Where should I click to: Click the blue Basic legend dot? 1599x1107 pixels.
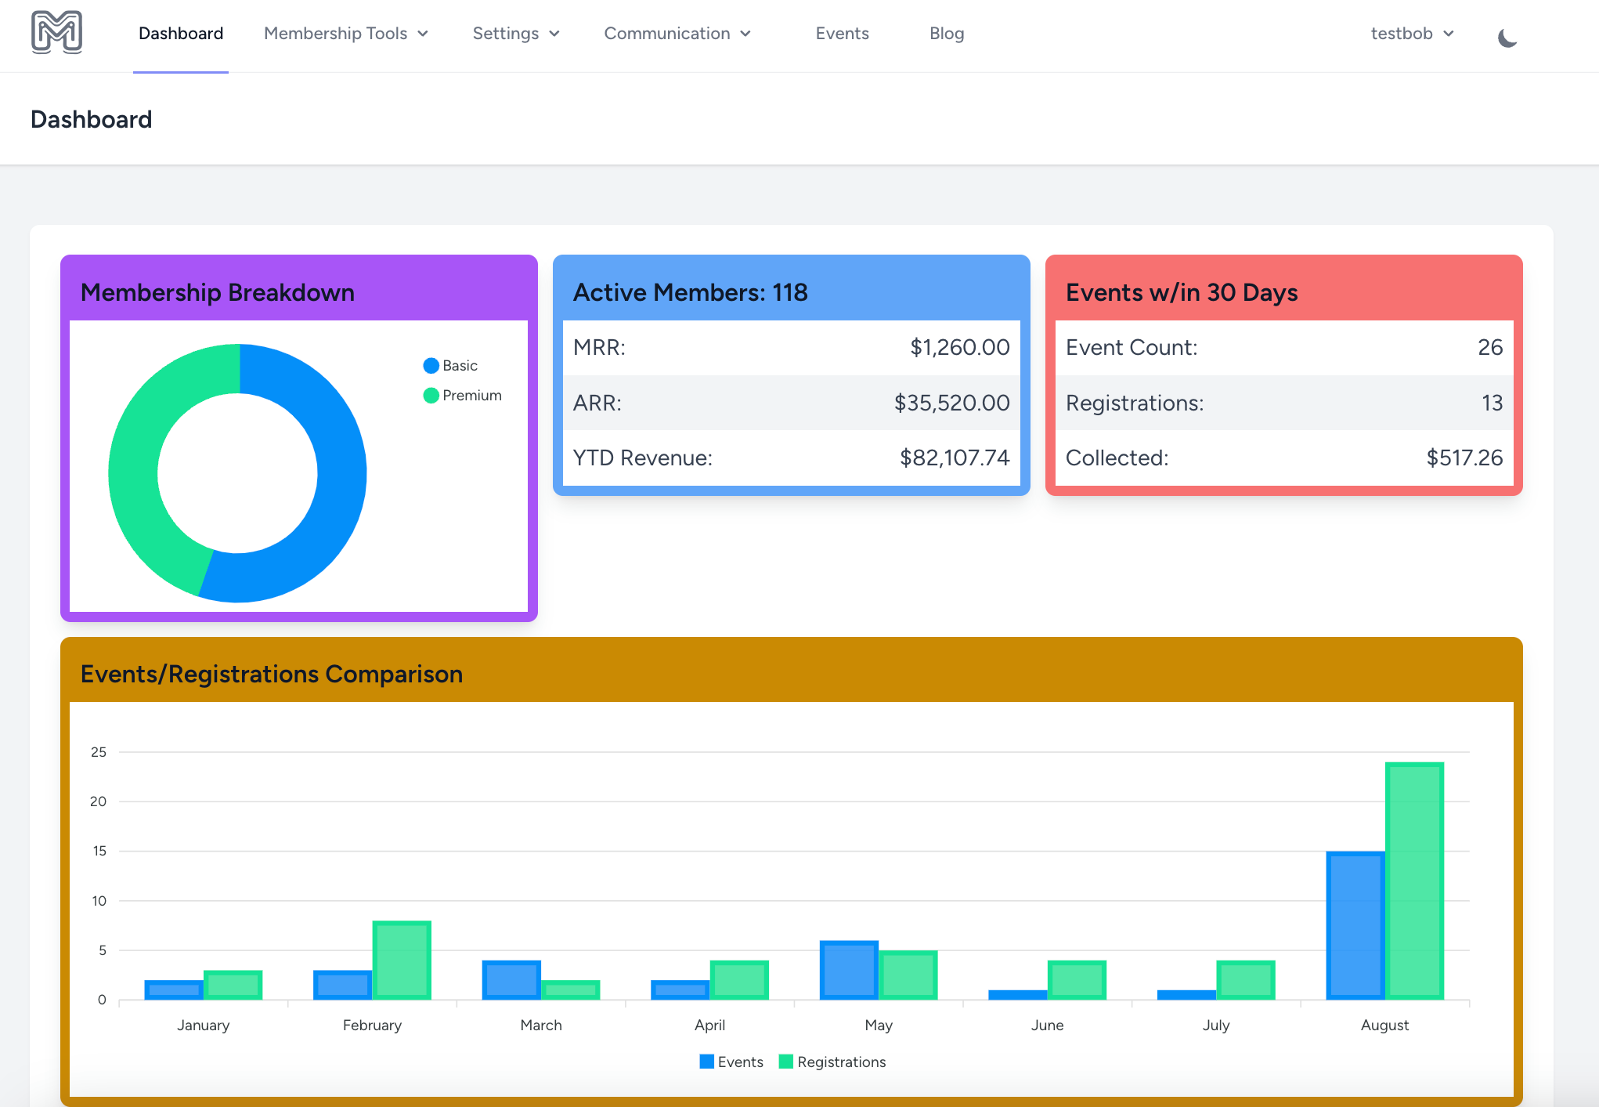(x=430, y=365)
